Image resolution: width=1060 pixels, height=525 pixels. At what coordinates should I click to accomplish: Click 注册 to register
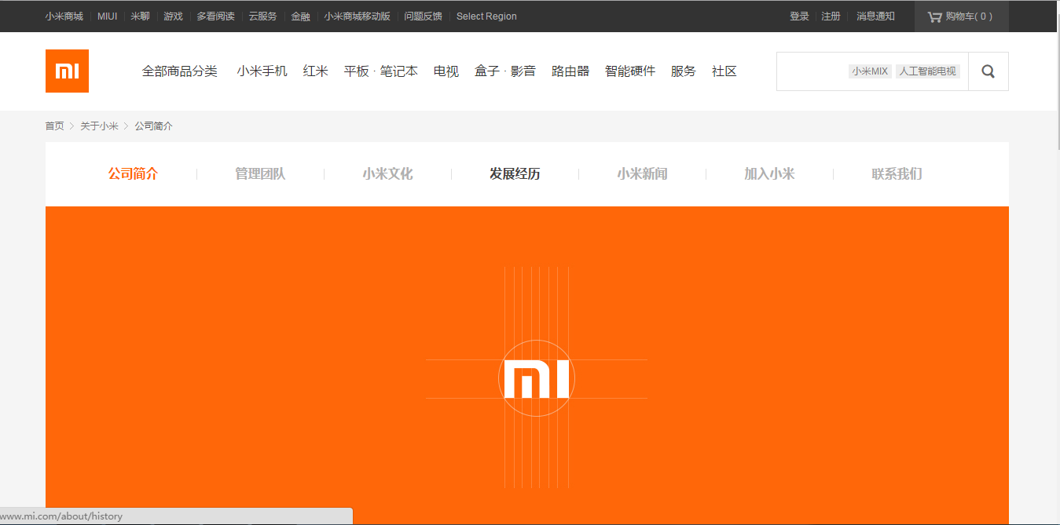[x=831, y=16]
